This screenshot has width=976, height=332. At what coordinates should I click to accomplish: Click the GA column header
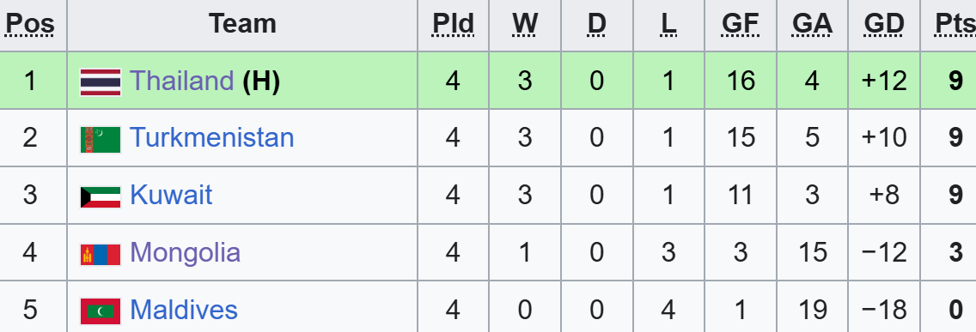[x=812, y=24]
